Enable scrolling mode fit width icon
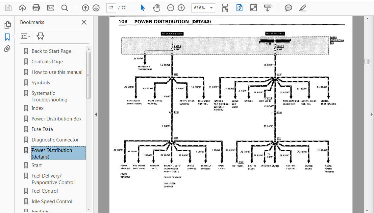Viewport: 374px width, 213px height. click(x=225, y=8)
